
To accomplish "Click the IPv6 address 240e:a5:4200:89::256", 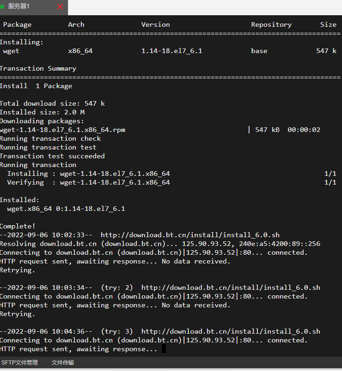I will [x=280, y=244].
